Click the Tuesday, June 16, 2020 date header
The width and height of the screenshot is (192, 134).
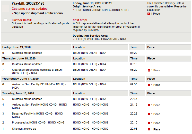tap(18, 94)
